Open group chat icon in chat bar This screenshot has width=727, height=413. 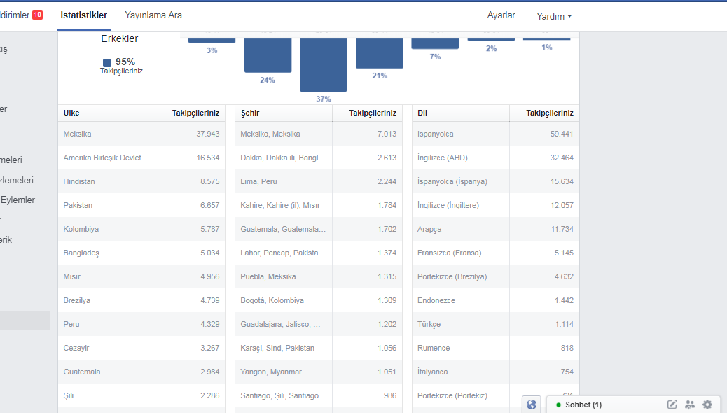coord(690,405)
